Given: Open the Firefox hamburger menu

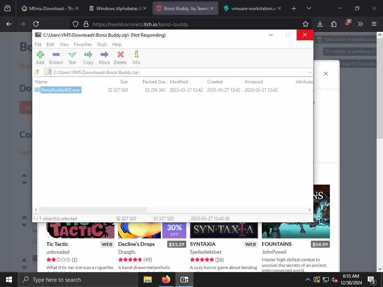Looking at the screenshot, I should (374, 24).
